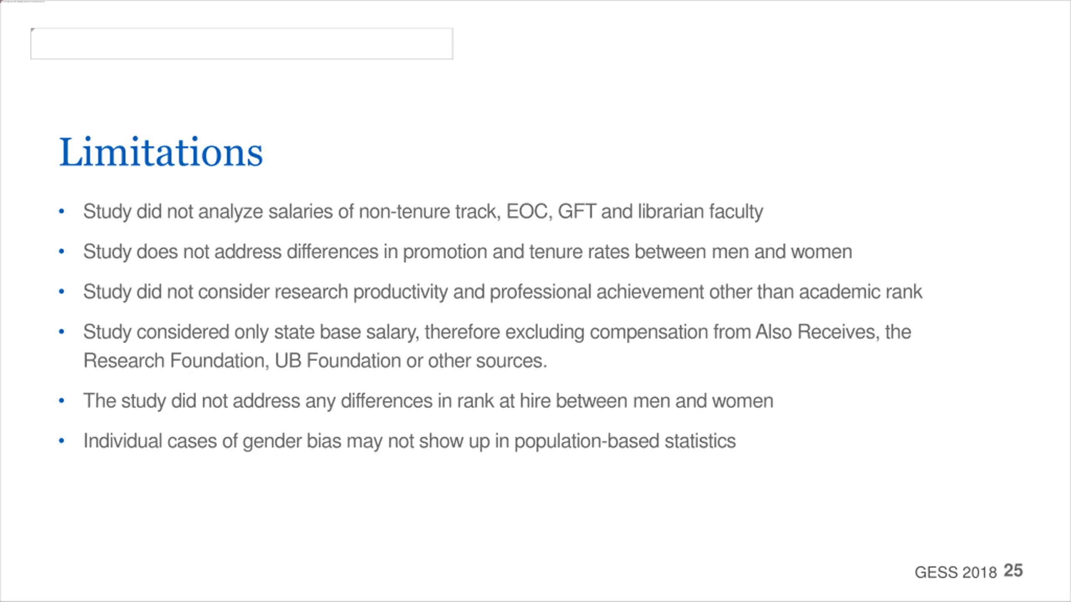1071x602 pixels.
Task: Click the "Research Foundation, UB Foundation" text line
Action: [315, 361]
